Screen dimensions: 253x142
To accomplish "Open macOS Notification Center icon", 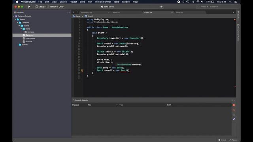I will 236,2.
